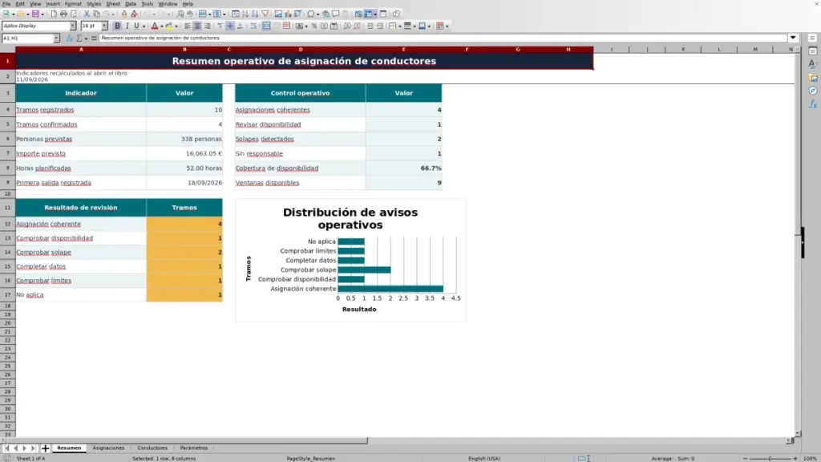The height and width of the screenshot is (462, 821).
Task: Click the Cut scissors icon
Action: [87, 14]
